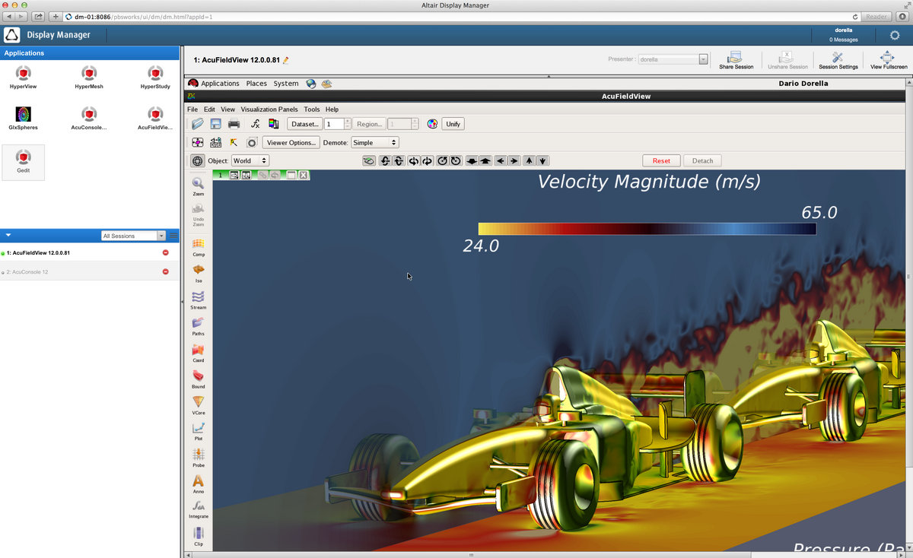Launch the HyperStudy application
Image resolution: width=913 pixels, height=558 pixels.
click(x=155, y=78)
